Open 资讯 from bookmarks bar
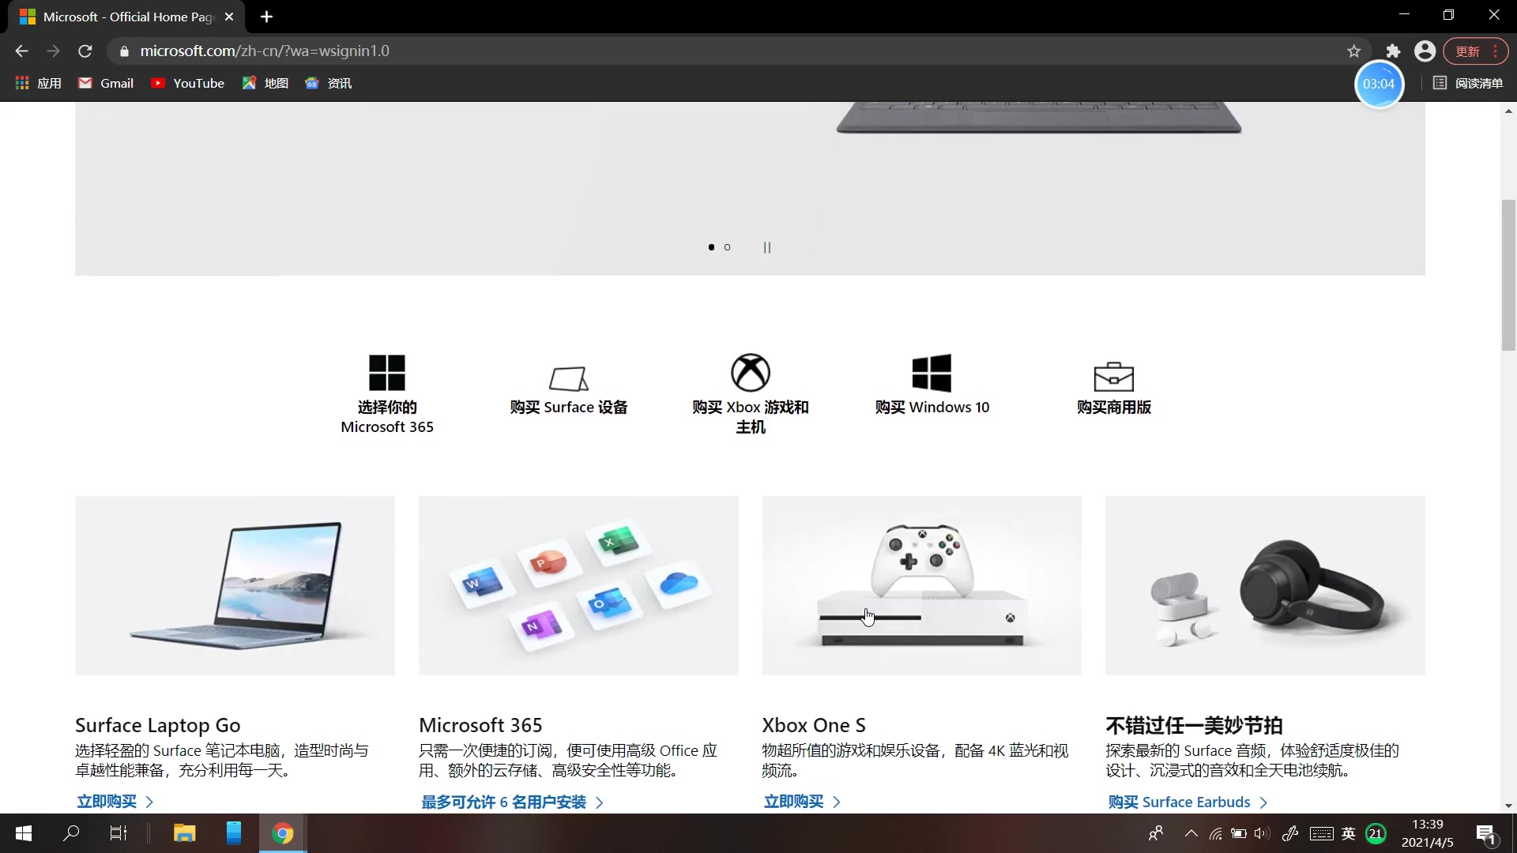This screenshot has height=853, width=1517. pos(340,83)
